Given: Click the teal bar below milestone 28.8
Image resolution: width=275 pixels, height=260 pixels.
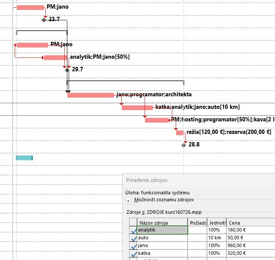Looking at the screenshot, I should click(24, 158).
